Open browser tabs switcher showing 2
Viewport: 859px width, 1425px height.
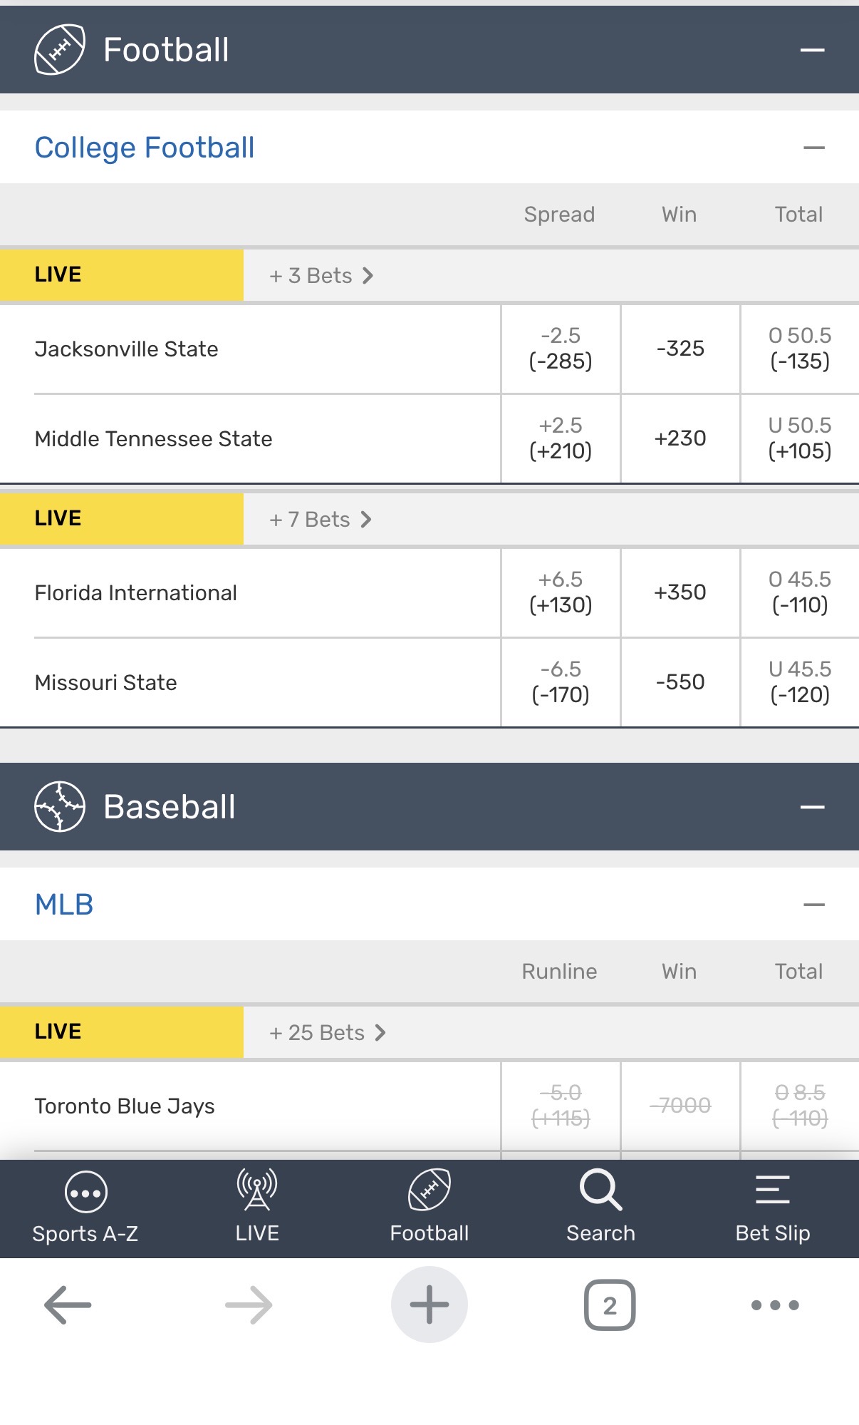610,1305
